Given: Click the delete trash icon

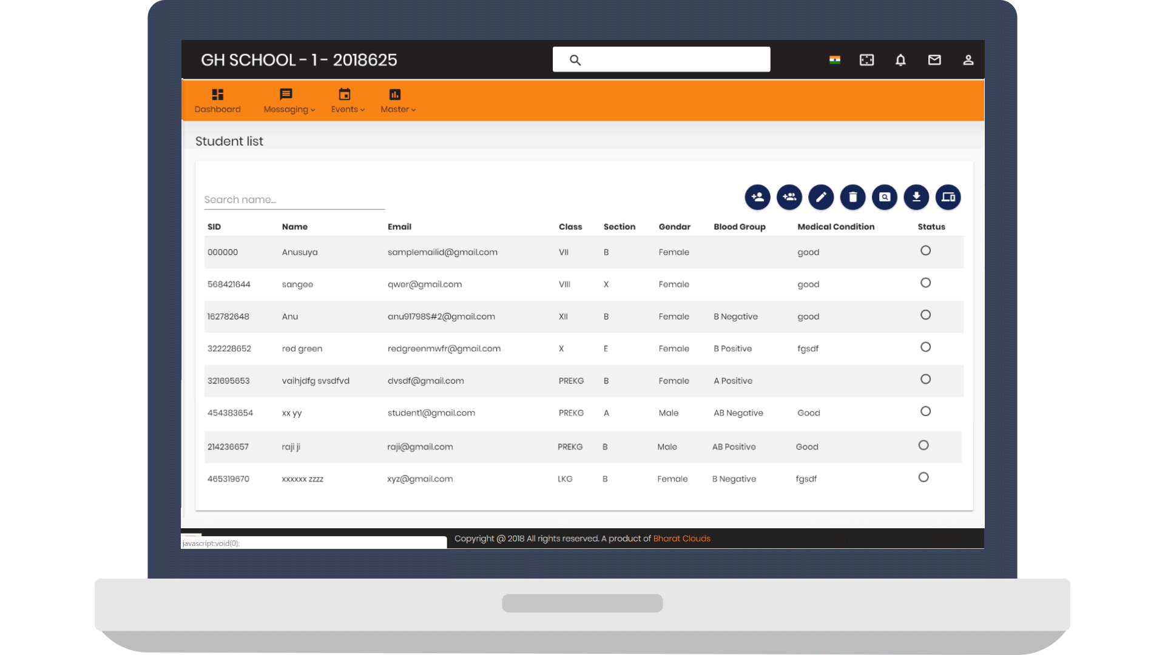Looking at the screenshot, I should click(x=853, y=197).
